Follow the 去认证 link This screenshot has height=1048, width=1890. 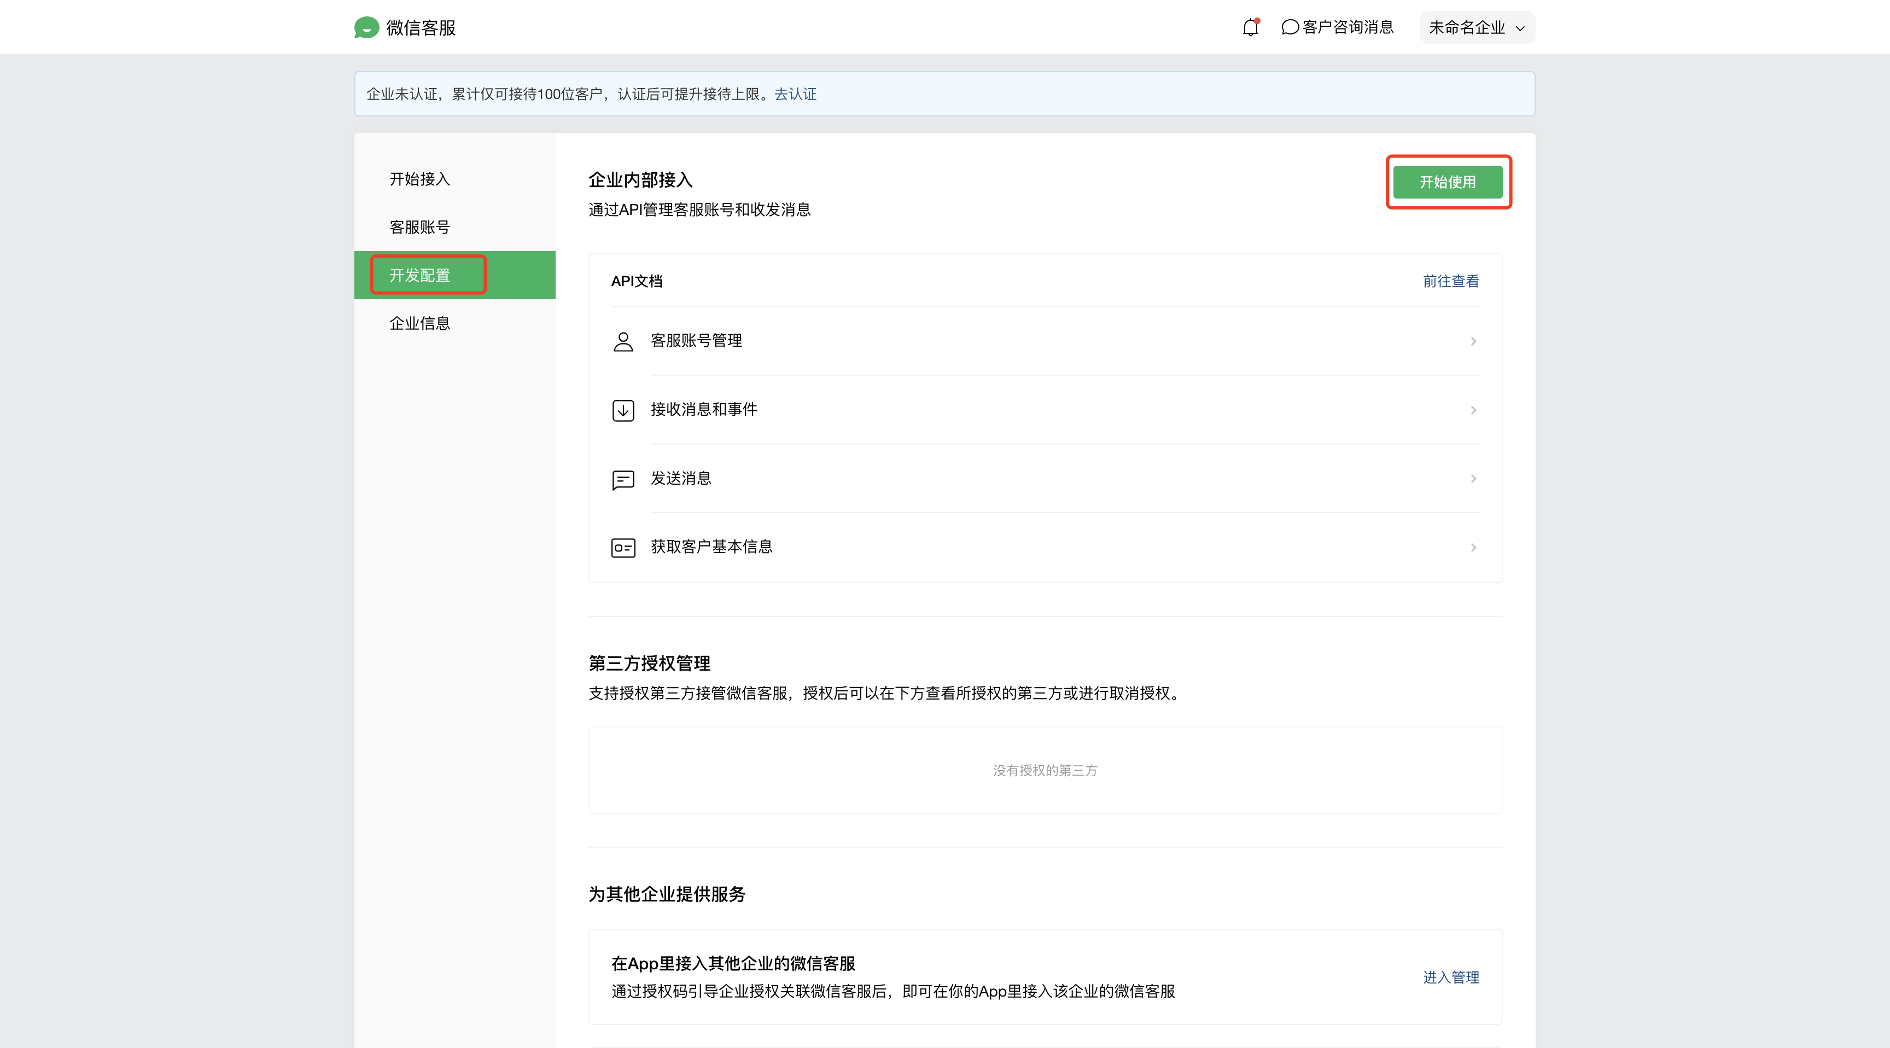point(795,94)
